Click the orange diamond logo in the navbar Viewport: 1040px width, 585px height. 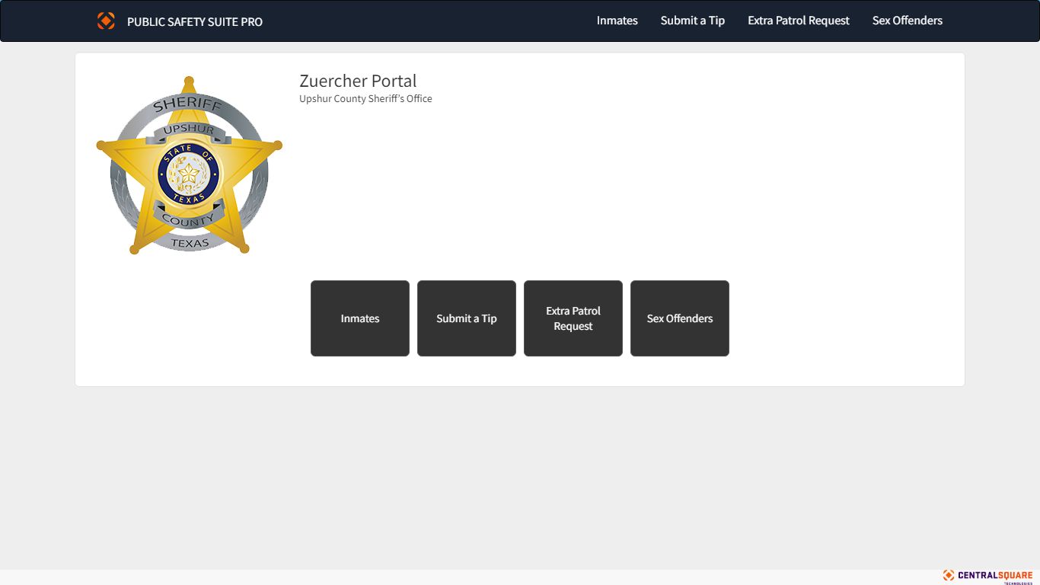click(106, 21)
